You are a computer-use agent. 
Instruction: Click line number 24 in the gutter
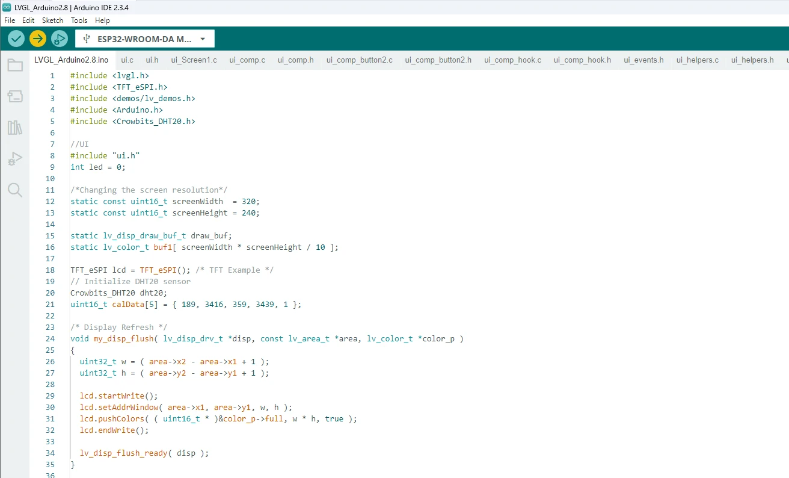pyautogui.click(x=50, y=338)
